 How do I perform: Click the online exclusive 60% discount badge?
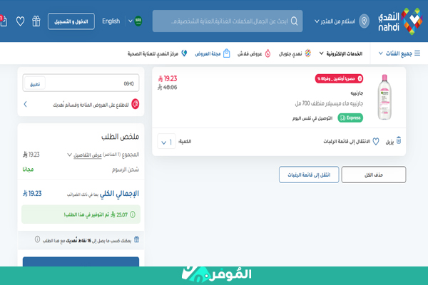click(x=339, y=79)
